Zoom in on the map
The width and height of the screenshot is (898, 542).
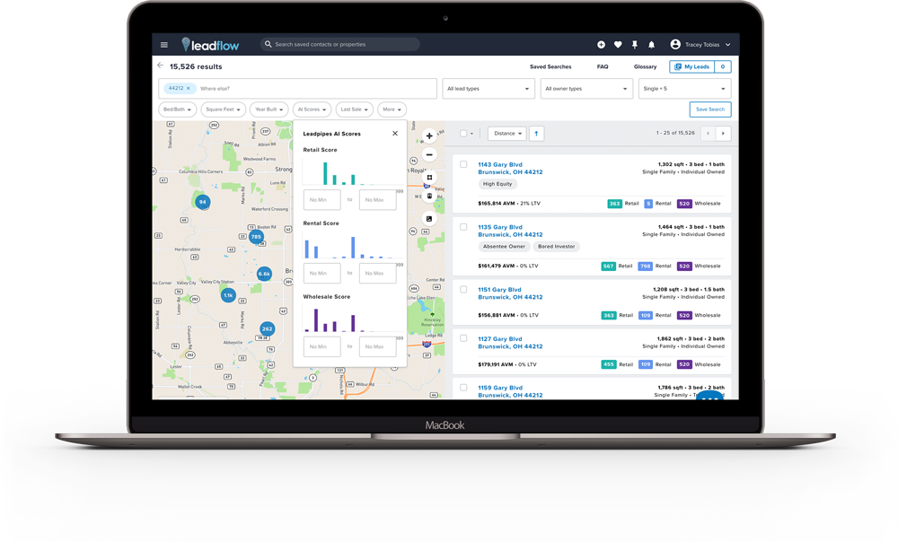(x=429, y=136)
